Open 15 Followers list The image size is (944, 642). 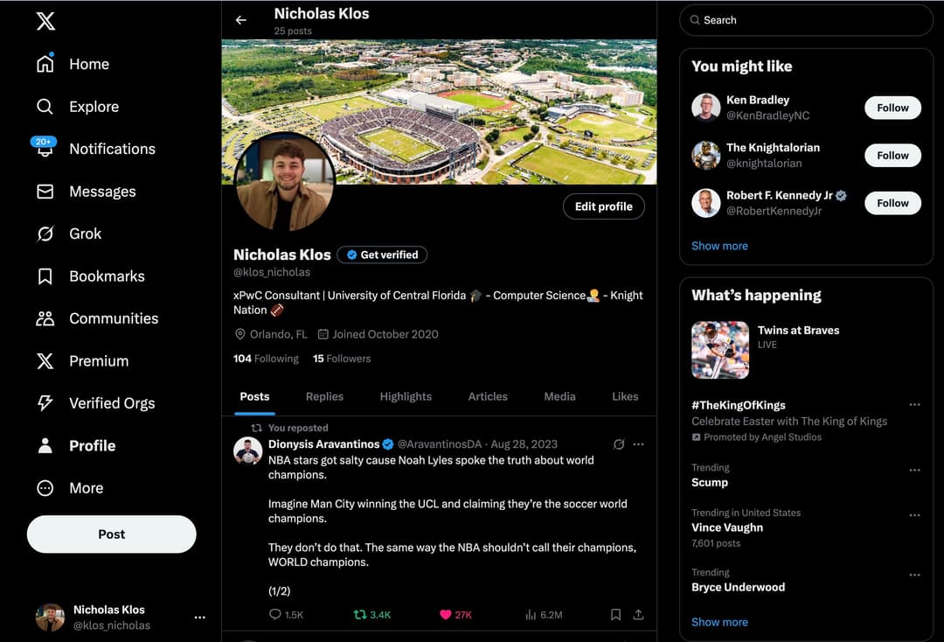(x=342, y=359)
